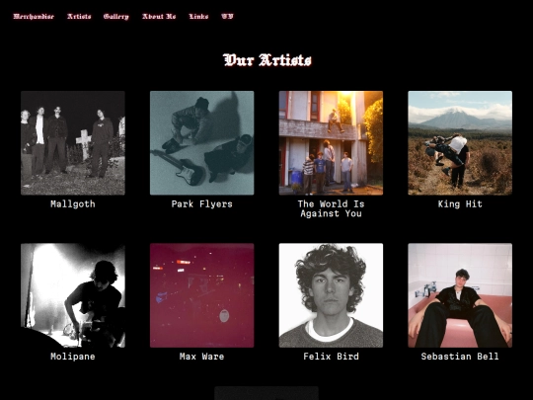Open the Links page

(198, 17)
